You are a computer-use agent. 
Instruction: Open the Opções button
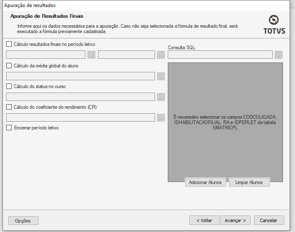[x=23, y=220]
